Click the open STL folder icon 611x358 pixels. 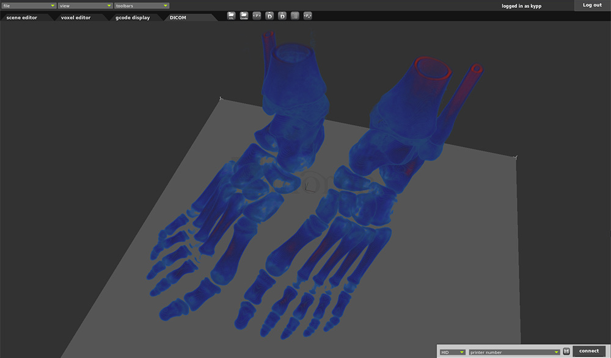(231, 15)
